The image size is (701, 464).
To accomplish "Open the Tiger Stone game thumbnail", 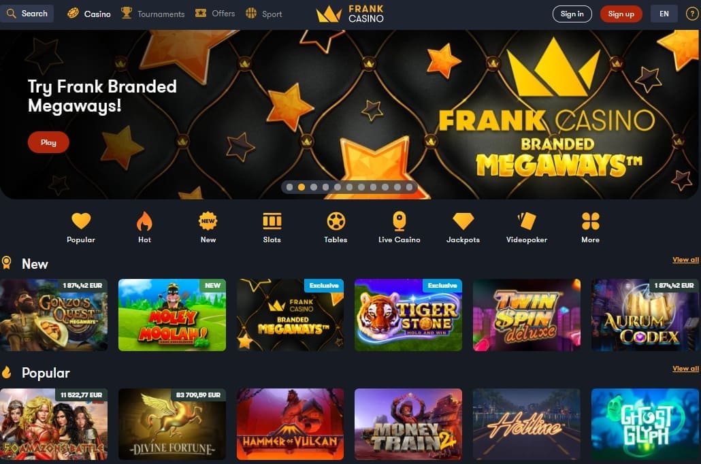I will pyautogui.click(x=408, y=315).
